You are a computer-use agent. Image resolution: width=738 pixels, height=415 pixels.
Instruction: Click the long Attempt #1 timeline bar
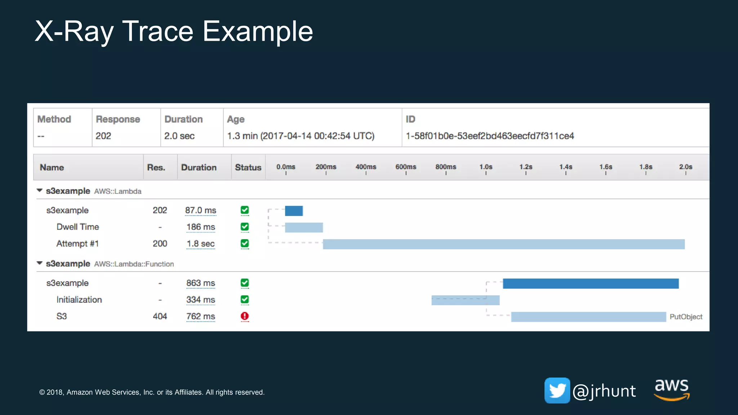503,244
